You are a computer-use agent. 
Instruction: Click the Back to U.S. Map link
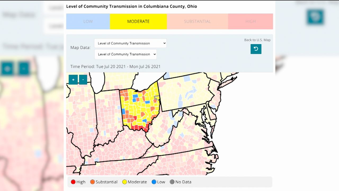click(x=257, y=40)
